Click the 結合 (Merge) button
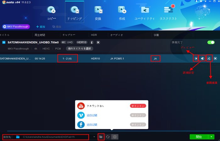Screen dimensions: 220x141 57,27
